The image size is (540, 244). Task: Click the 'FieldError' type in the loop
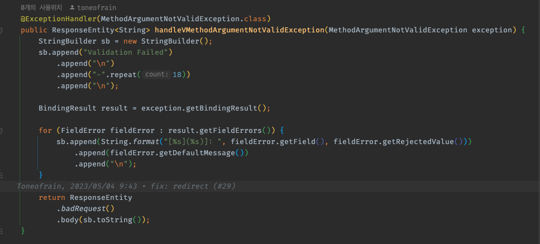pyautogui.click(x=83, y=131)
